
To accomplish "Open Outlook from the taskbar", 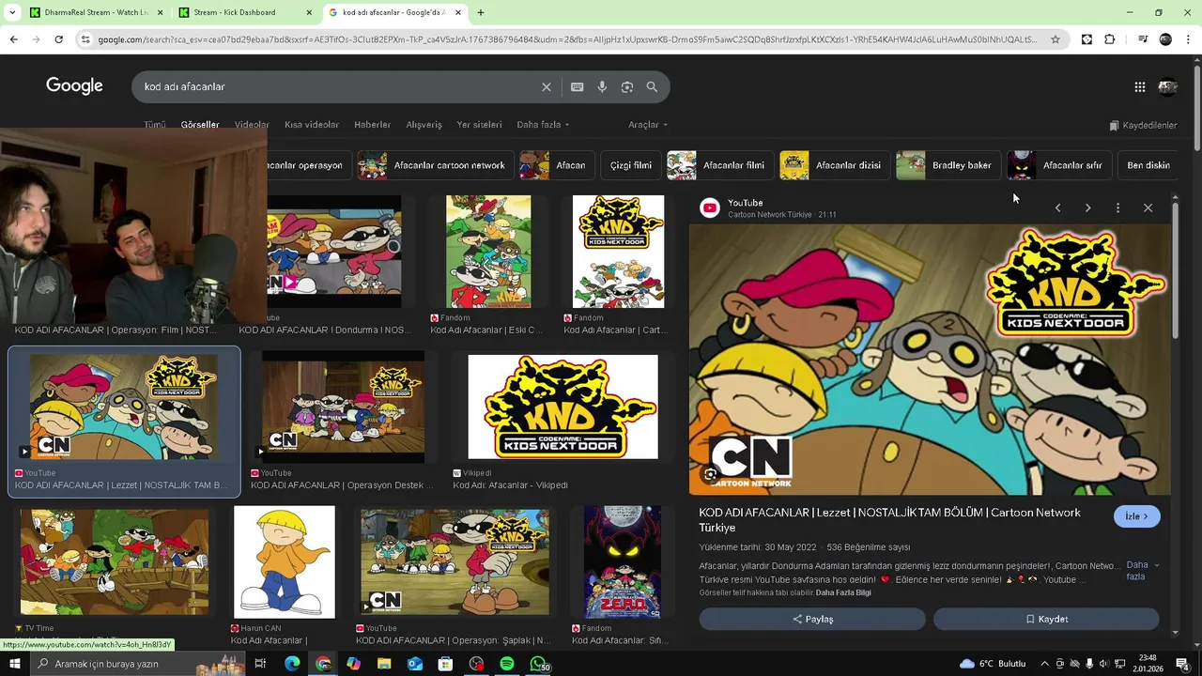I will [415, 664].
